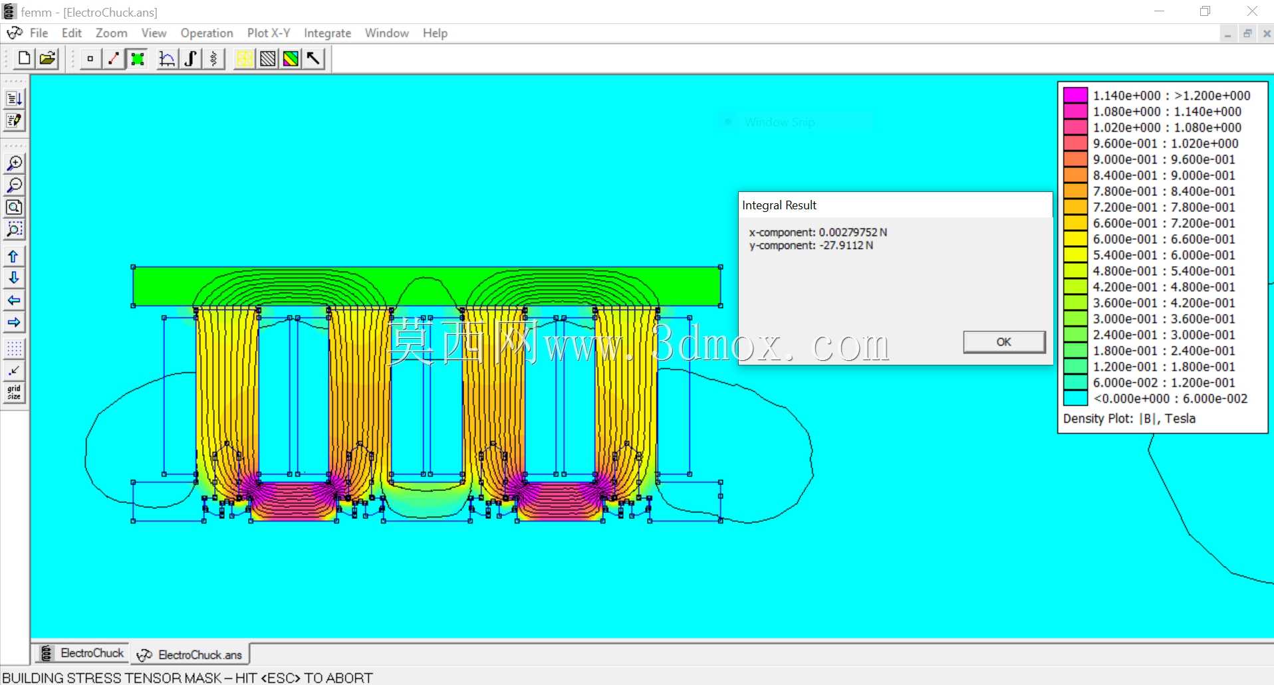Click the edit properties pencil icon
Screen dimensions: 1274x685
tap(14, 121)
